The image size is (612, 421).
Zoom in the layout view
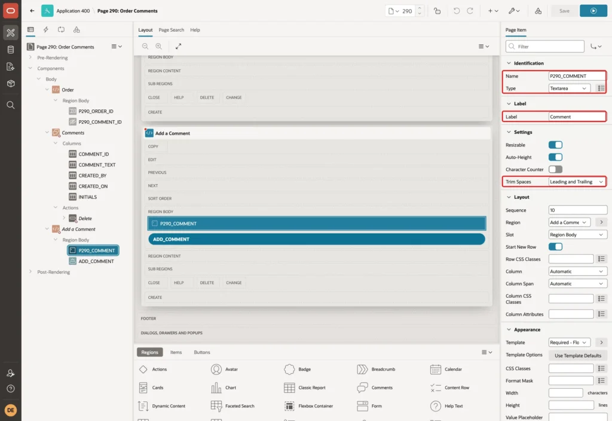[x=159, y=47]
